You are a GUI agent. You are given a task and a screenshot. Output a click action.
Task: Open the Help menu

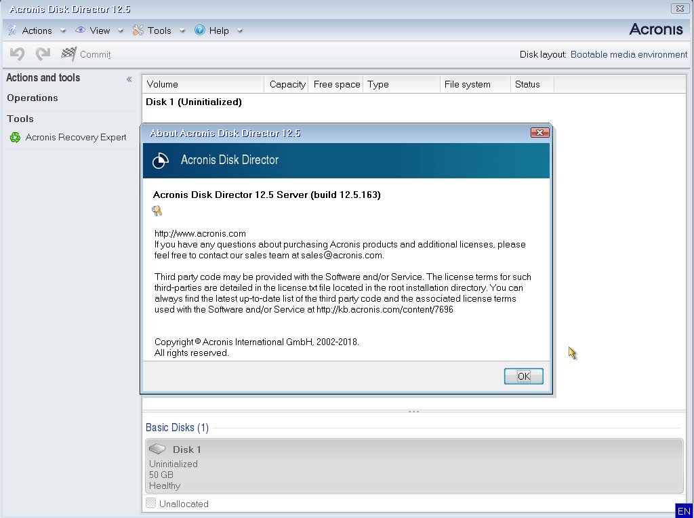pos(219,31)
